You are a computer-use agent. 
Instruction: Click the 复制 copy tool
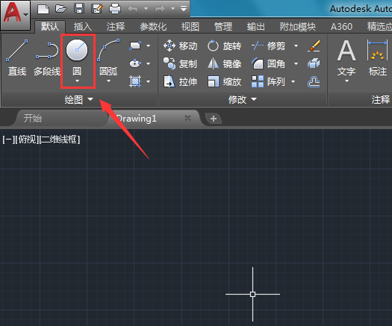click(180, 63)
